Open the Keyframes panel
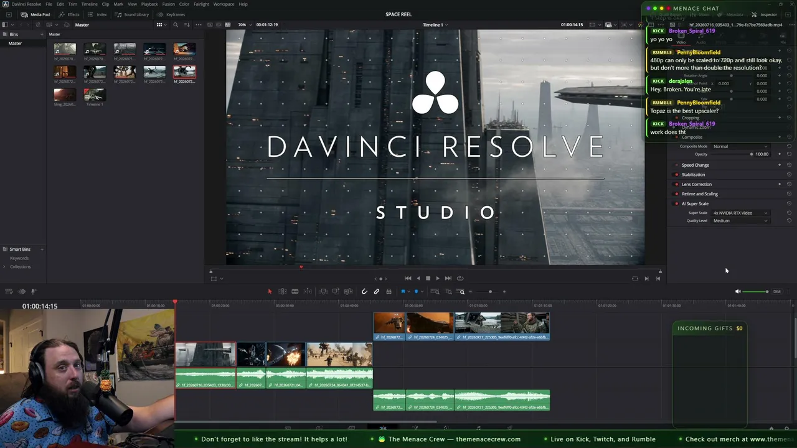Image resolution: width=797 pixels, height=448 pixels. point(171,14)
